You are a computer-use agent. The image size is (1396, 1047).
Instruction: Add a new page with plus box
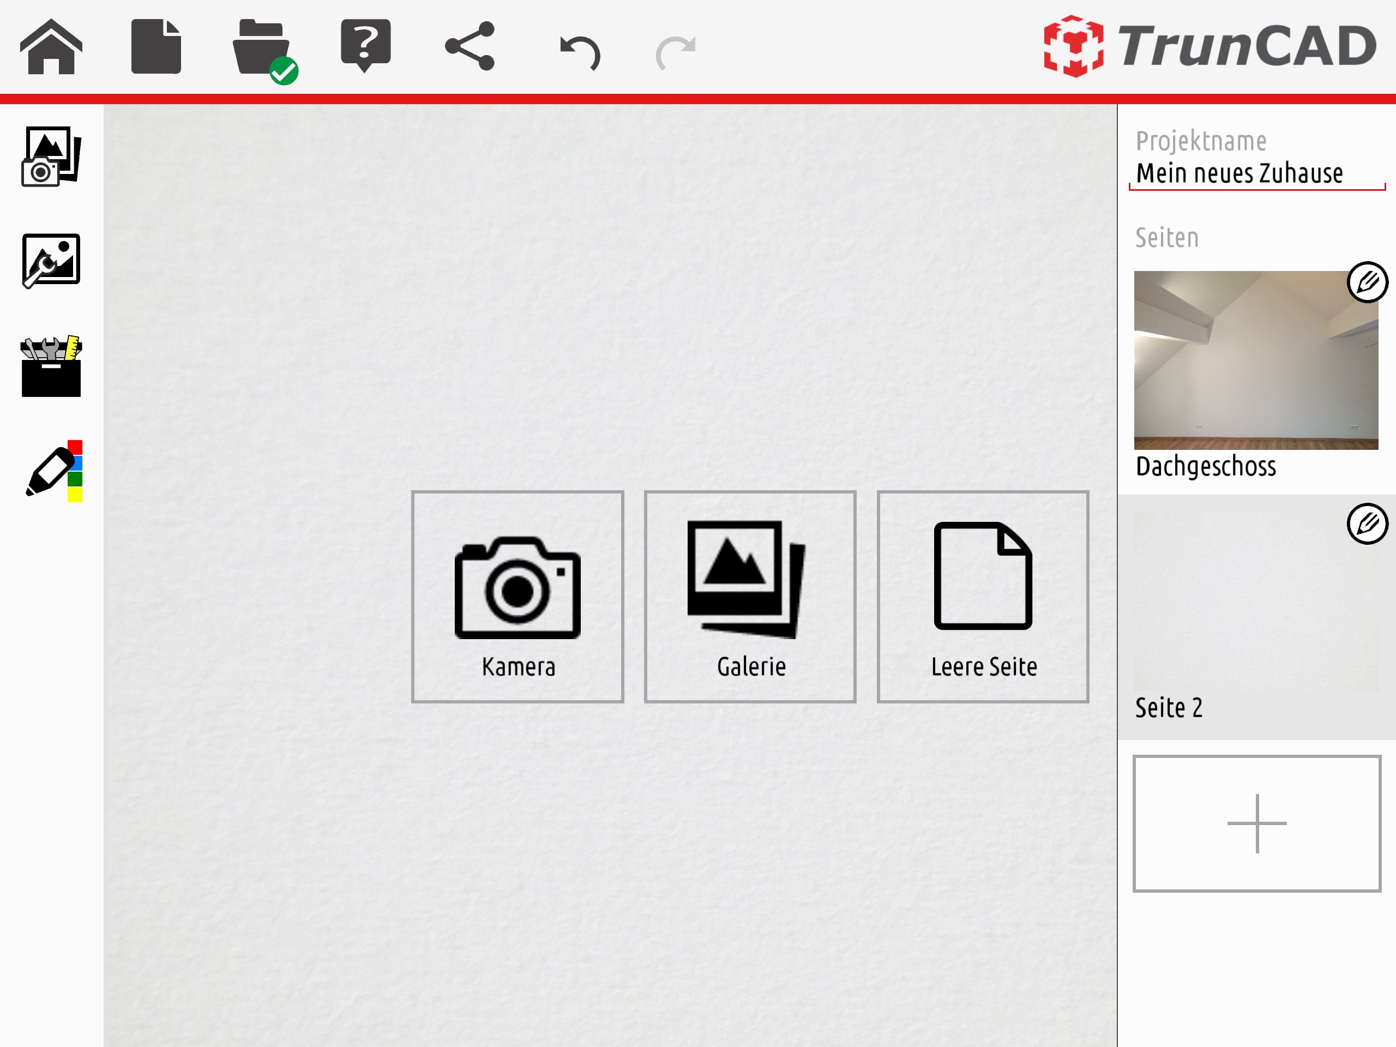point(1256,823)
